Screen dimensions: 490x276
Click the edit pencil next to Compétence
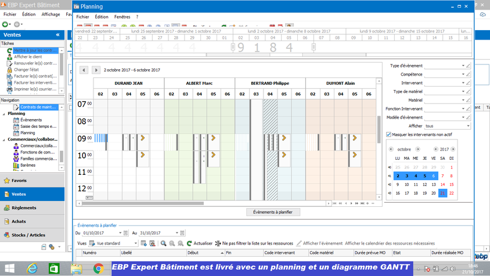pos(468,74)
